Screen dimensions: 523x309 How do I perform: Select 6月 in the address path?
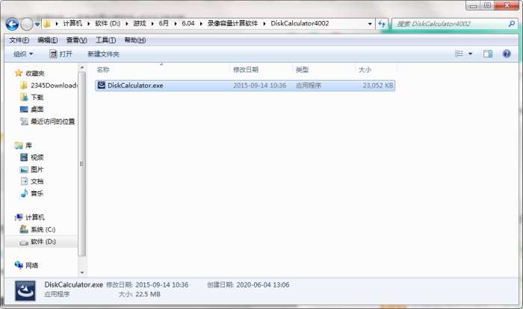point(164,23)
